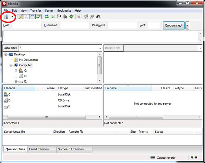This screenshot has width=205, height=163.
Task: Select C: Local Disk in file list
Action: [x=52, y=94]
